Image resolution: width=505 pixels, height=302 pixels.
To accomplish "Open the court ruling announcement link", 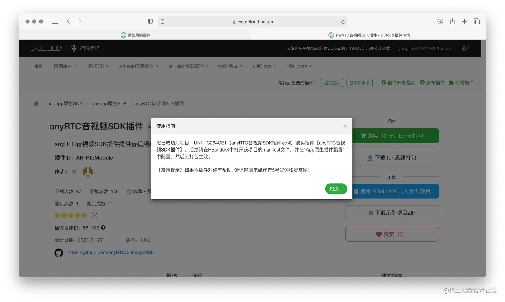I will click(338, 48).
